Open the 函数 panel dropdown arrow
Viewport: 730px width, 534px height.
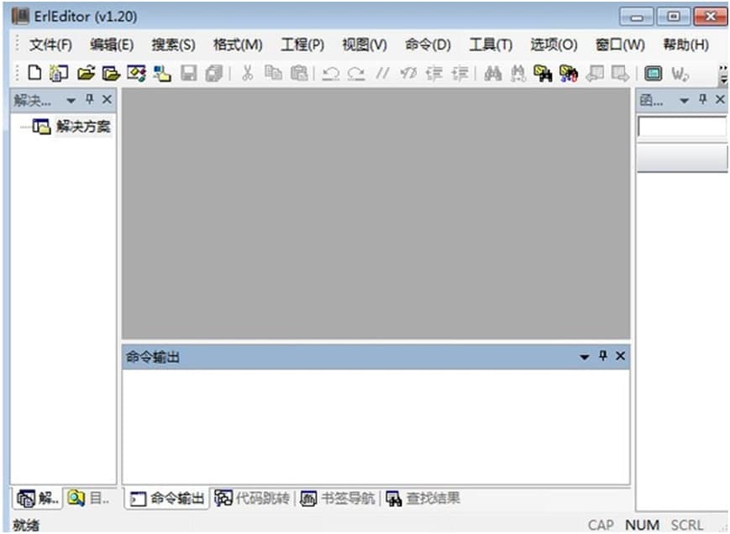click(x=685, y=99)
